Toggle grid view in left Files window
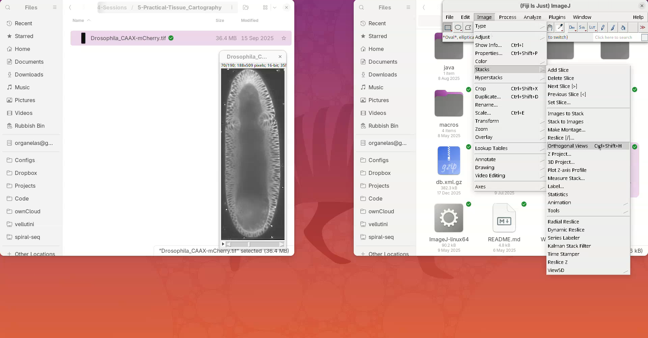 point(265,7)
